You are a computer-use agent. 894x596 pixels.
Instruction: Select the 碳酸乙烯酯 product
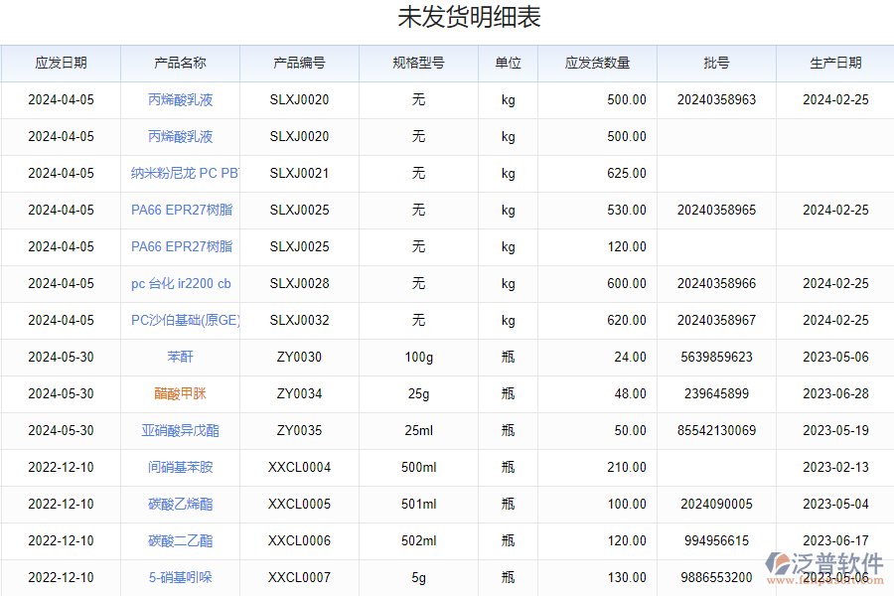(x=179, y=504)
